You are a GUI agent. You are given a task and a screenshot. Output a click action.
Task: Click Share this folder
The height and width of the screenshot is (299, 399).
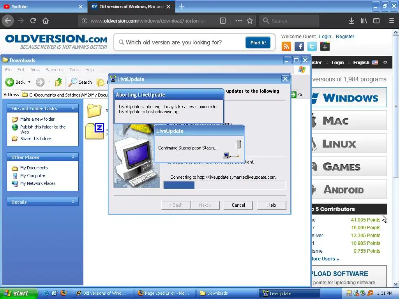35,139
